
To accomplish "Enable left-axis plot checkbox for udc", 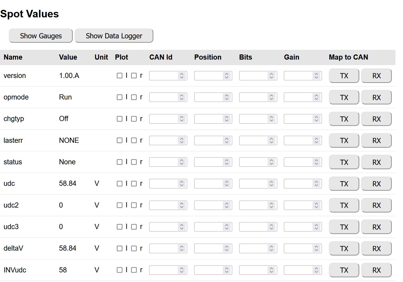I will [x=120, y=184].
